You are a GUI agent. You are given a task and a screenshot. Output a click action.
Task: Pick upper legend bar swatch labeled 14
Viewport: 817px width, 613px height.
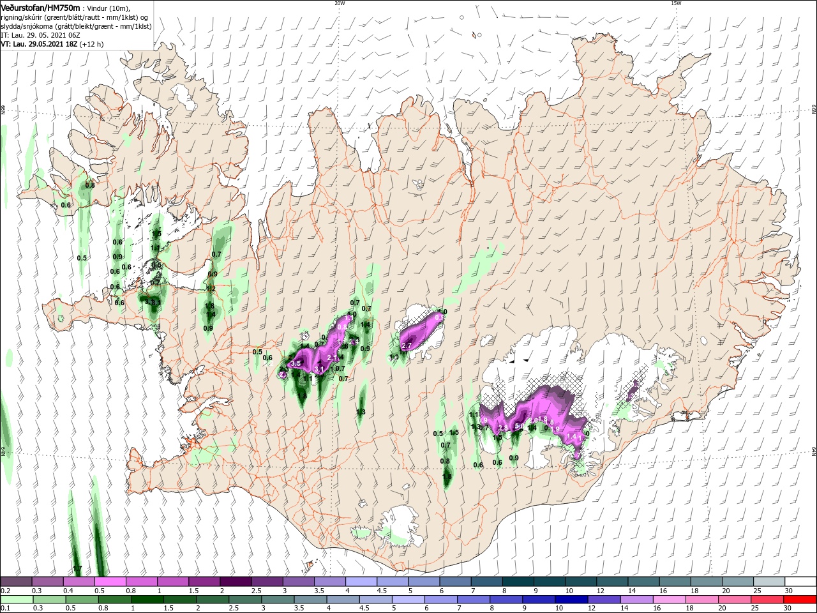(x=643, y=581)
